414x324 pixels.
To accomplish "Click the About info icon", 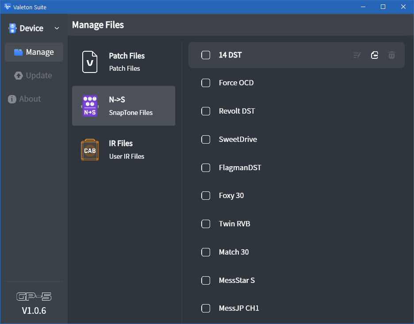I will coord(12,99).
